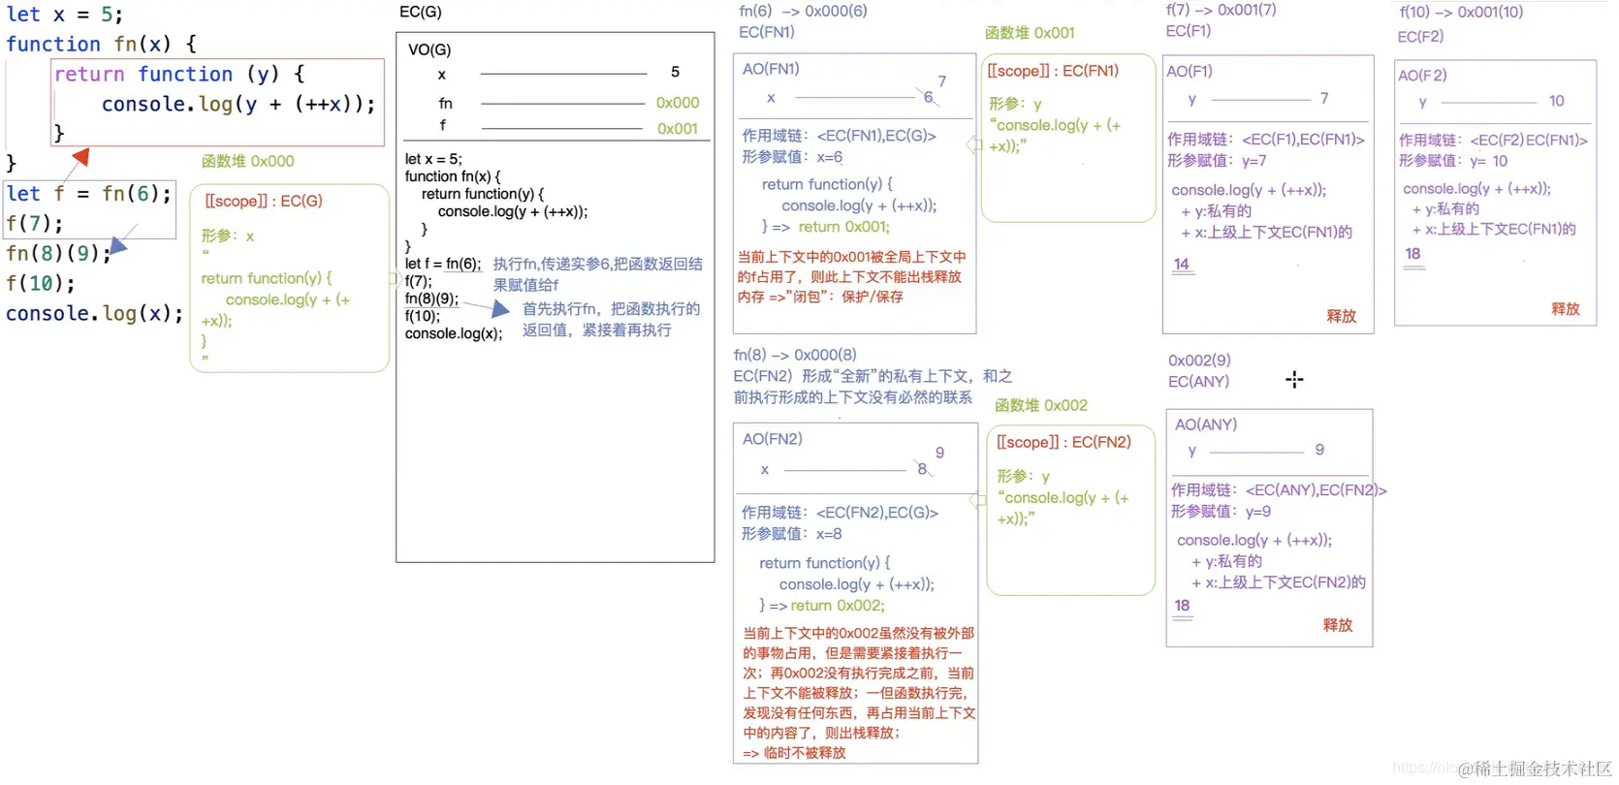Screen dimensions: 1619x785
Task: Select the '函数堆 0x000' label
Action: 248,162
